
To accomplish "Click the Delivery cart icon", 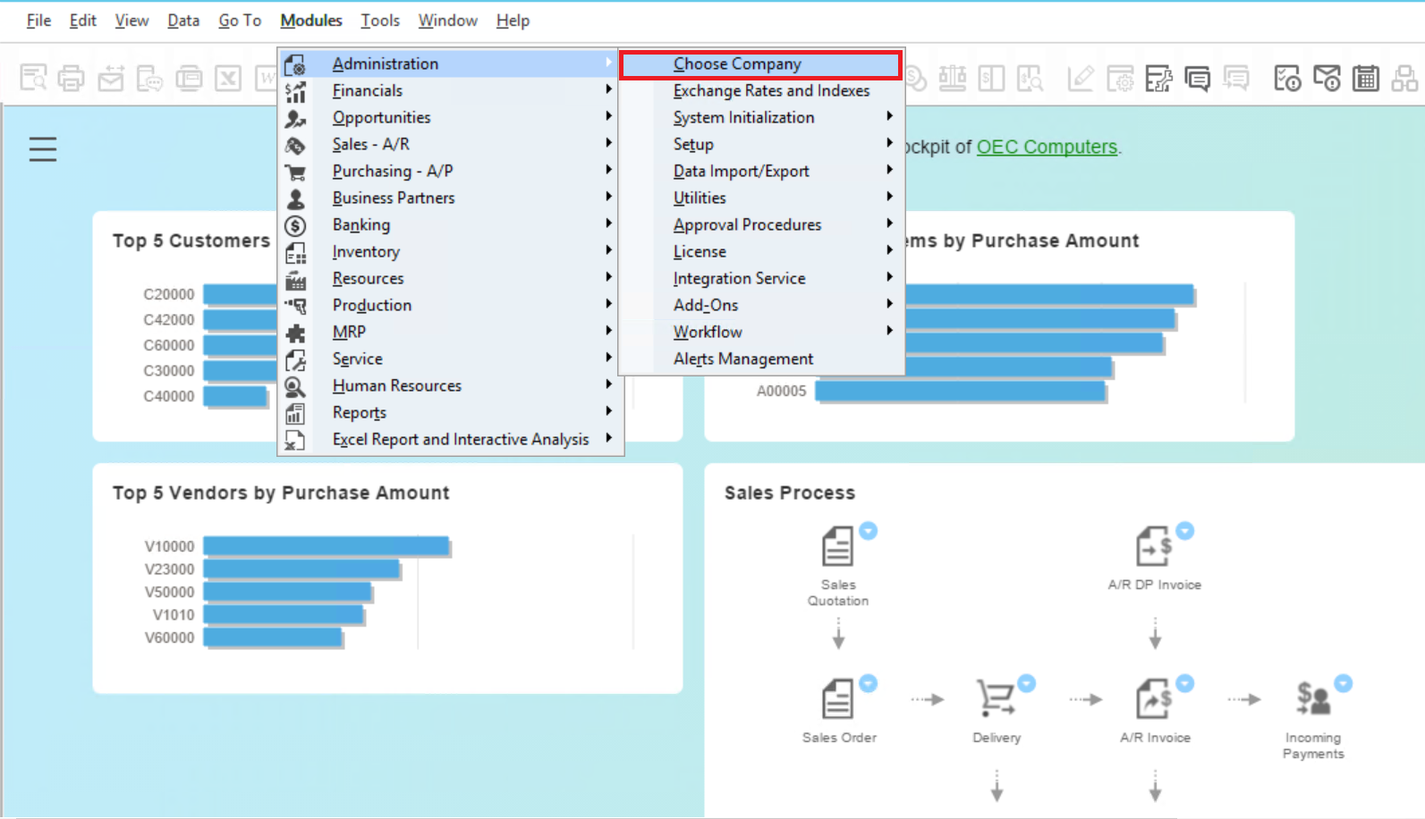I will point(995,699).
